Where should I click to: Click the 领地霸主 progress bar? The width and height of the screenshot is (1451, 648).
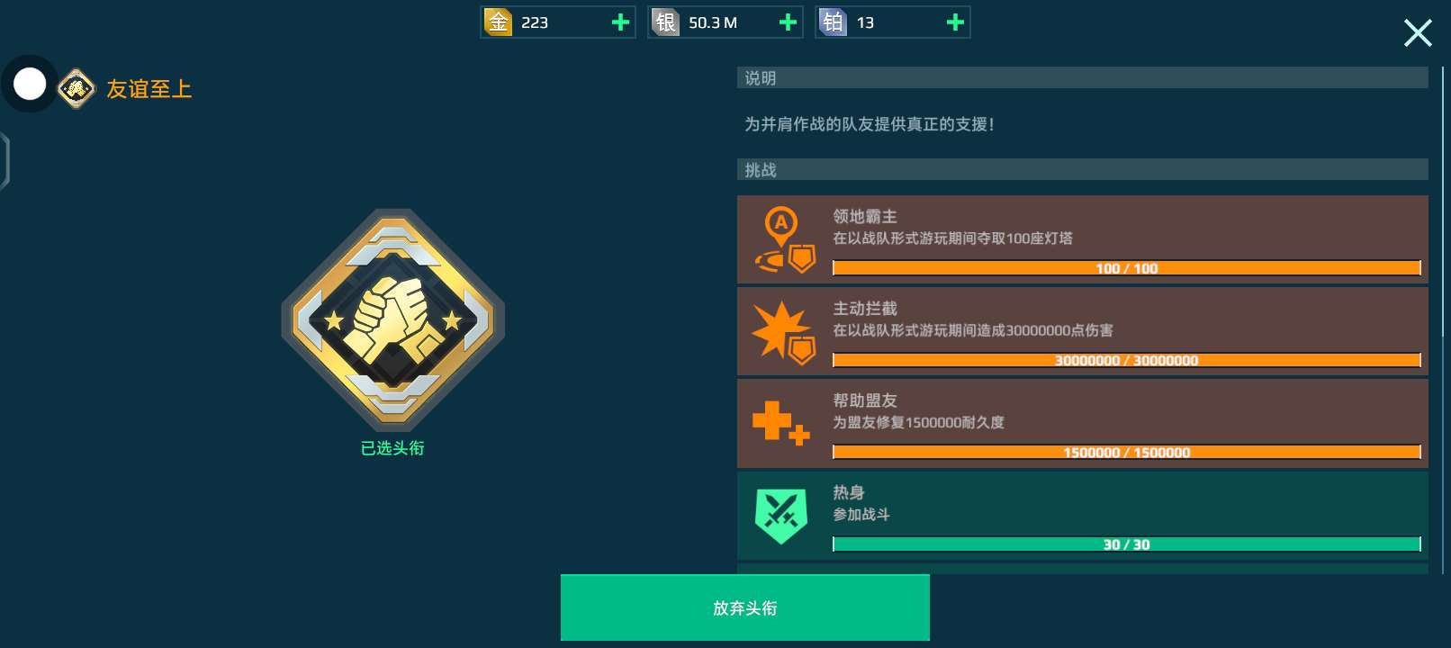1127,268
